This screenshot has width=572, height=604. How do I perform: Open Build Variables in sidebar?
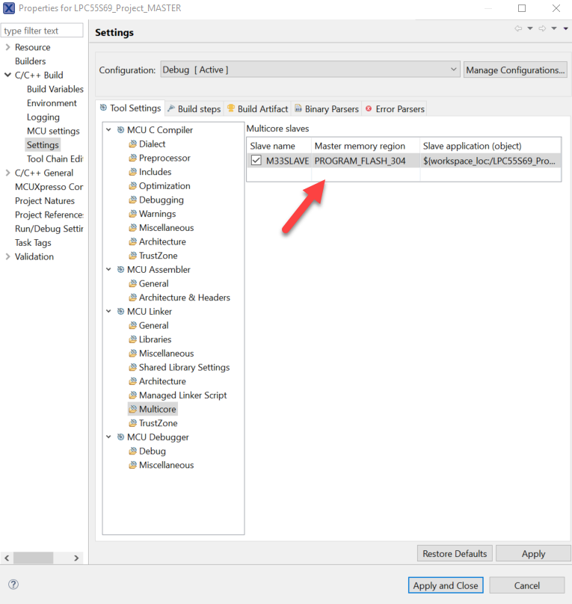pyautogui.click(x=55, y=89)
